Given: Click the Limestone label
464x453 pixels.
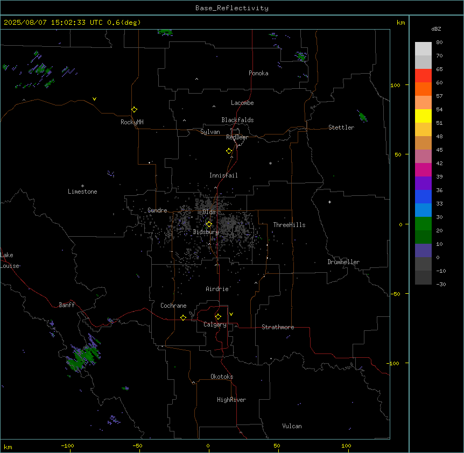Looking at the screenshot, I should 82,192.
